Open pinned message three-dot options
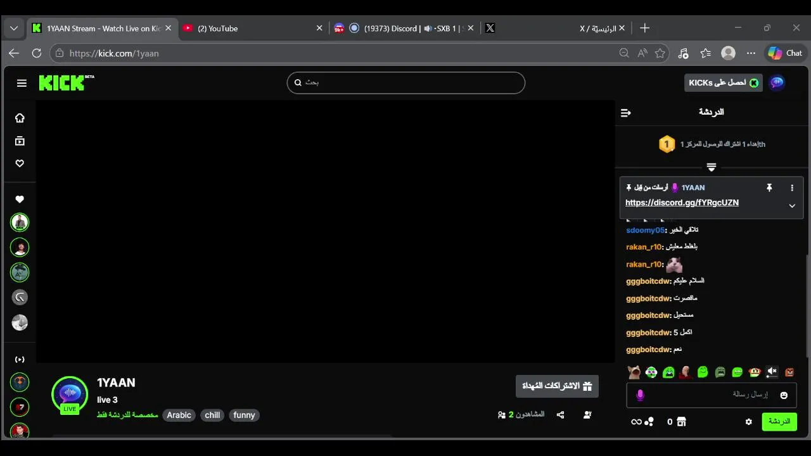The image size is (811, 456). pyautogui.click(x=792, y=187)
